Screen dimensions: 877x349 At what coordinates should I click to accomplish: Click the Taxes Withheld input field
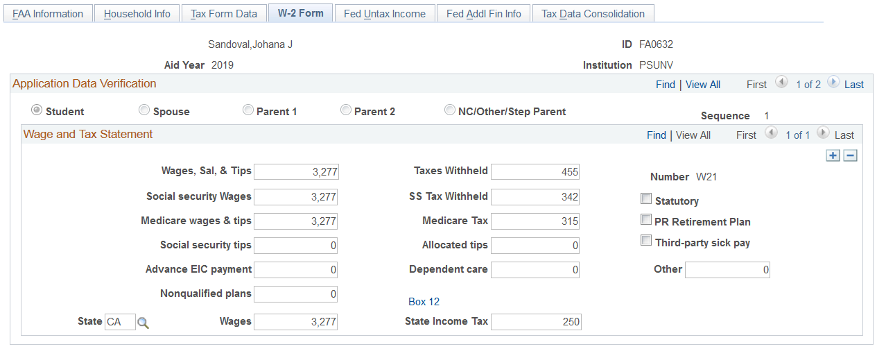pos(535,171)
